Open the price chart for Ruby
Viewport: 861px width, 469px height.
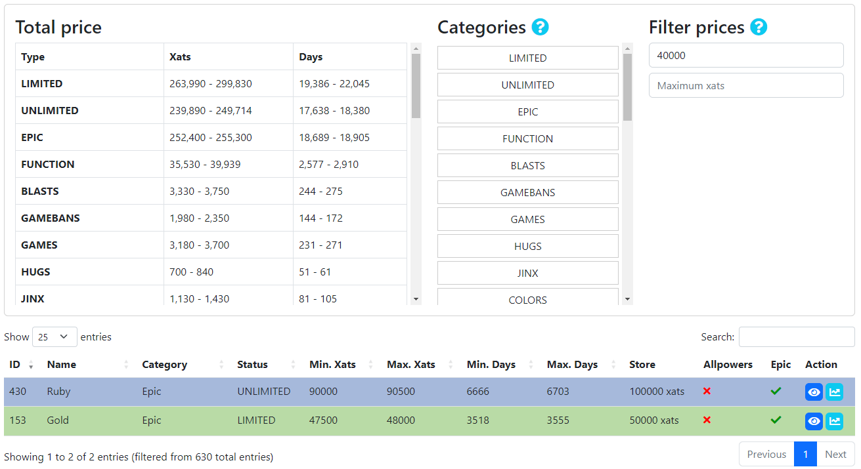pyautogui.click(x=835, y=392)
